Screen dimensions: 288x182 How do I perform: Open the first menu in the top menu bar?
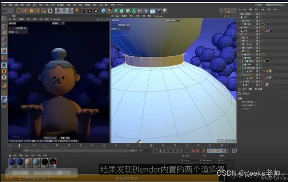(5, 5)
